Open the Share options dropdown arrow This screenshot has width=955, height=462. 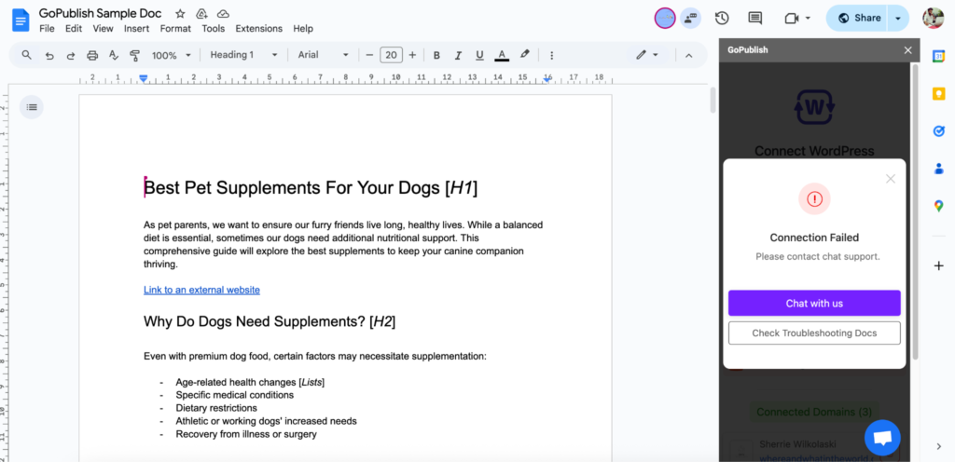(x=898, y=19)
